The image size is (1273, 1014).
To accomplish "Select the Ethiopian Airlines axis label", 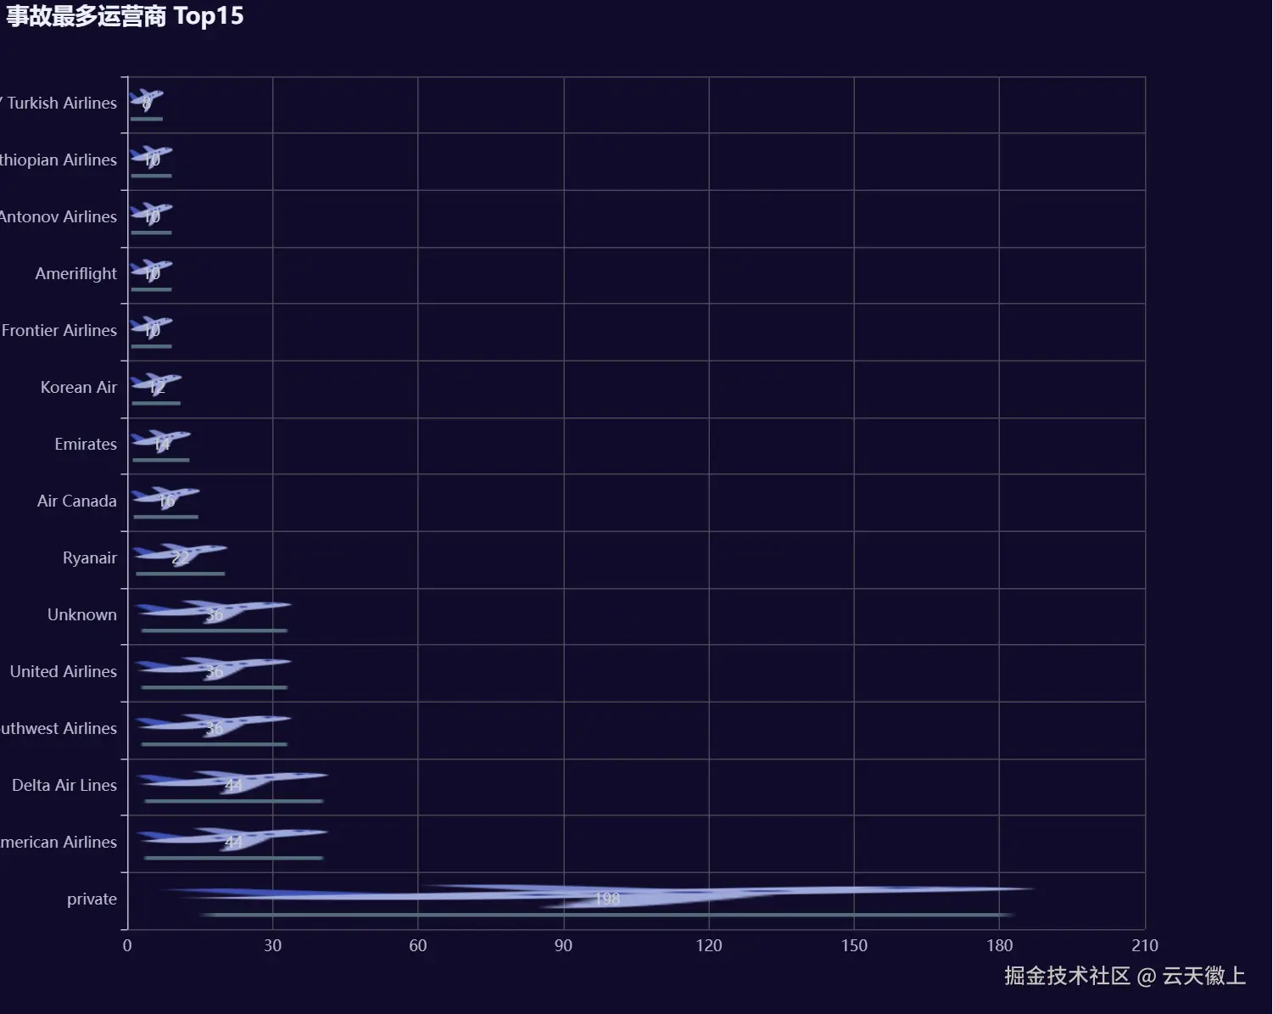I will tap(59, 160).
